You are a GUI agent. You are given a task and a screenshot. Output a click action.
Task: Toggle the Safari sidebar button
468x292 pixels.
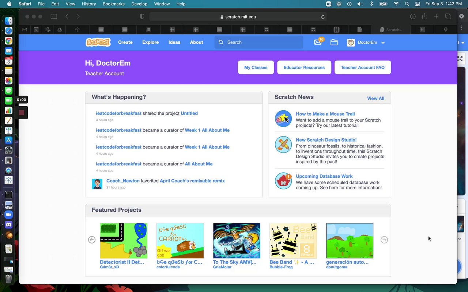pyautogui.click(x=54, y=16)
